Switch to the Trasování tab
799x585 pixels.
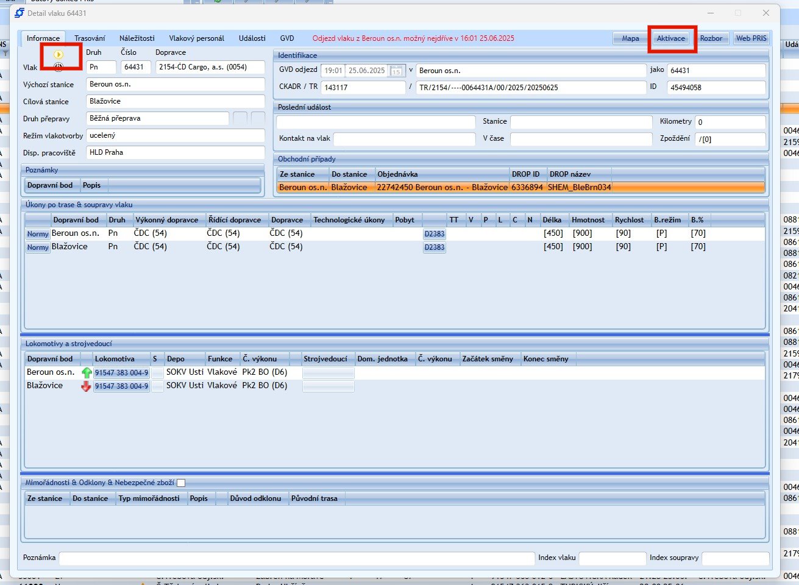click(90, 38)
